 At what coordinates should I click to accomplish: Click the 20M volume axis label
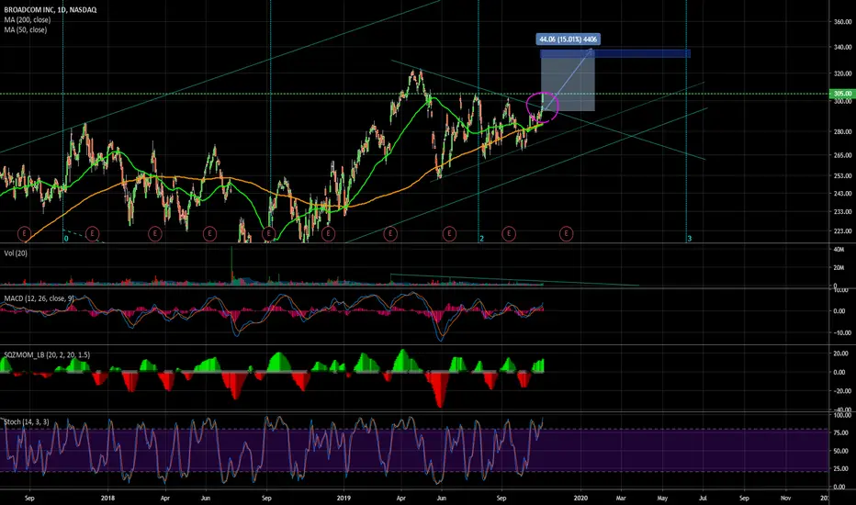839,267
